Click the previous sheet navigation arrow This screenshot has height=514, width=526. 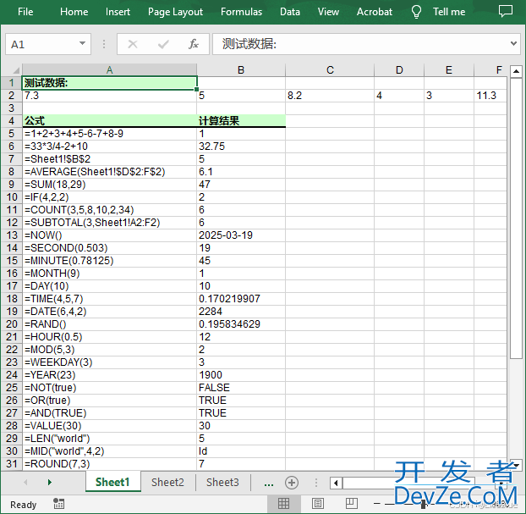(x=25, y=483)
